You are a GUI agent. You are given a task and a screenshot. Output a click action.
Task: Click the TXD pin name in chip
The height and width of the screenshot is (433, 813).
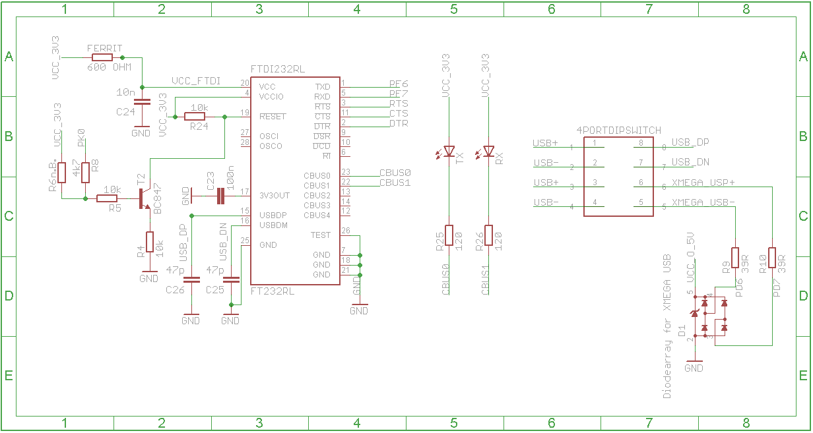tap(323, 87)
